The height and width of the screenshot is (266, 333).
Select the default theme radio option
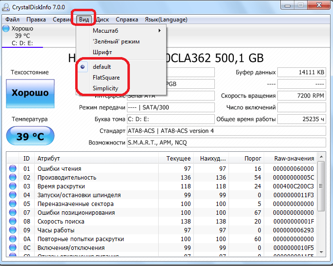tap(121, 67)
